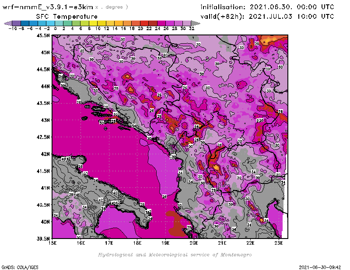Click the color swatch between 0 and 2
The height and width of the screenshot is (270, 350).
pyautogui.click(x=59, y=23)
